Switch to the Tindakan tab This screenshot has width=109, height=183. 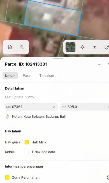click(47, 76)
